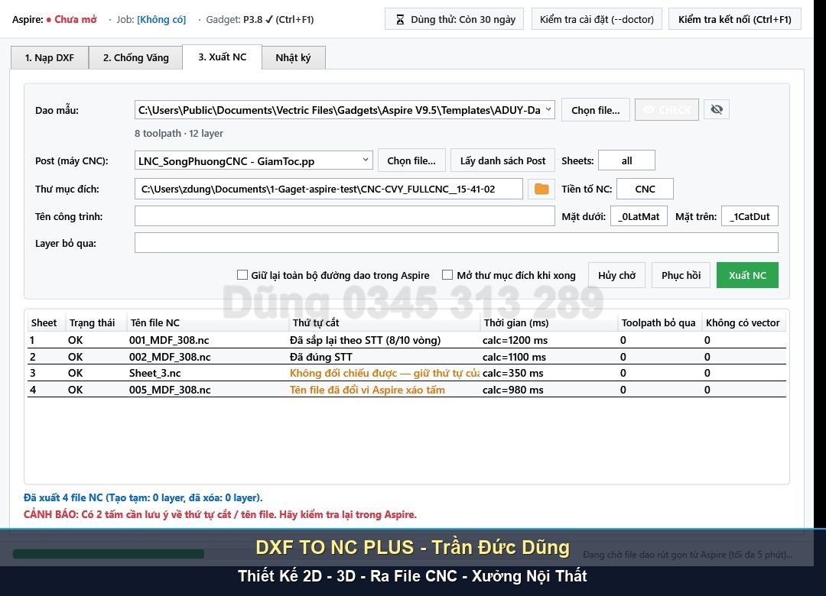Focus the 'Tên công trình' input field
The image size is (826, 596).
[344, 216]
